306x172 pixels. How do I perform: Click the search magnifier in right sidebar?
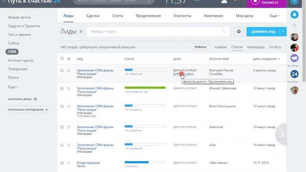coord(295,25)
